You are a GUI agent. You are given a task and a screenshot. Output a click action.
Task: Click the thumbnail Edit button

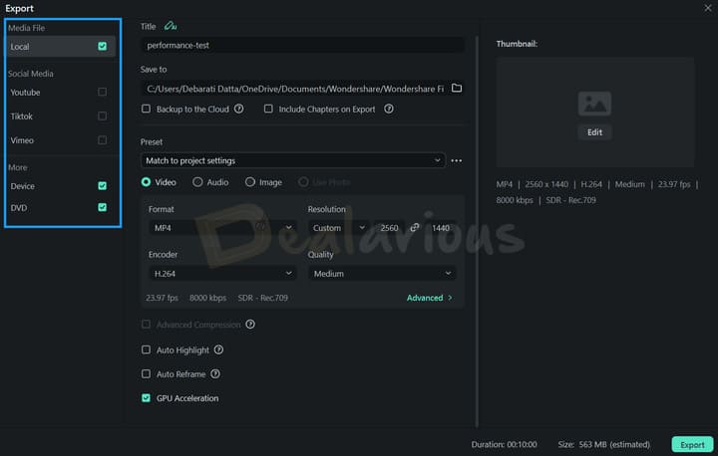tap(594, 132)
